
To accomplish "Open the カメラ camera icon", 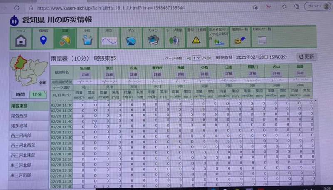I will pyautogui.click(x=153, y=40).
